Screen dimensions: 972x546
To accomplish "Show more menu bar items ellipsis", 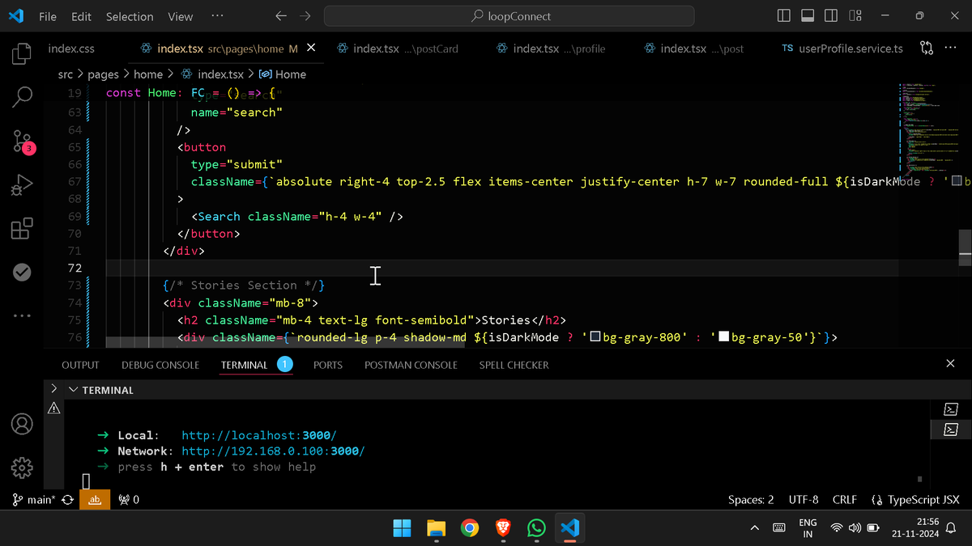I will point(217,16).
